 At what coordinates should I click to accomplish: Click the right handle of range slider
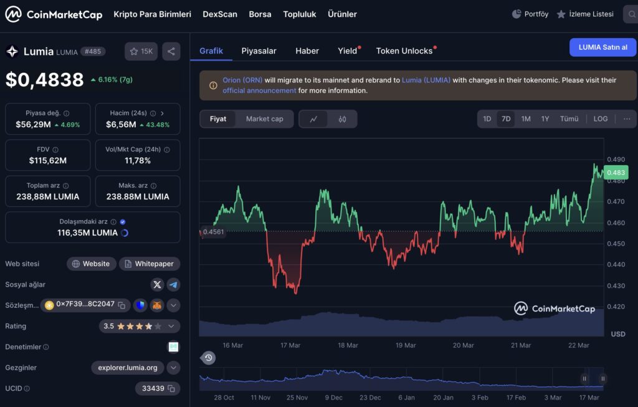(602, 378)
